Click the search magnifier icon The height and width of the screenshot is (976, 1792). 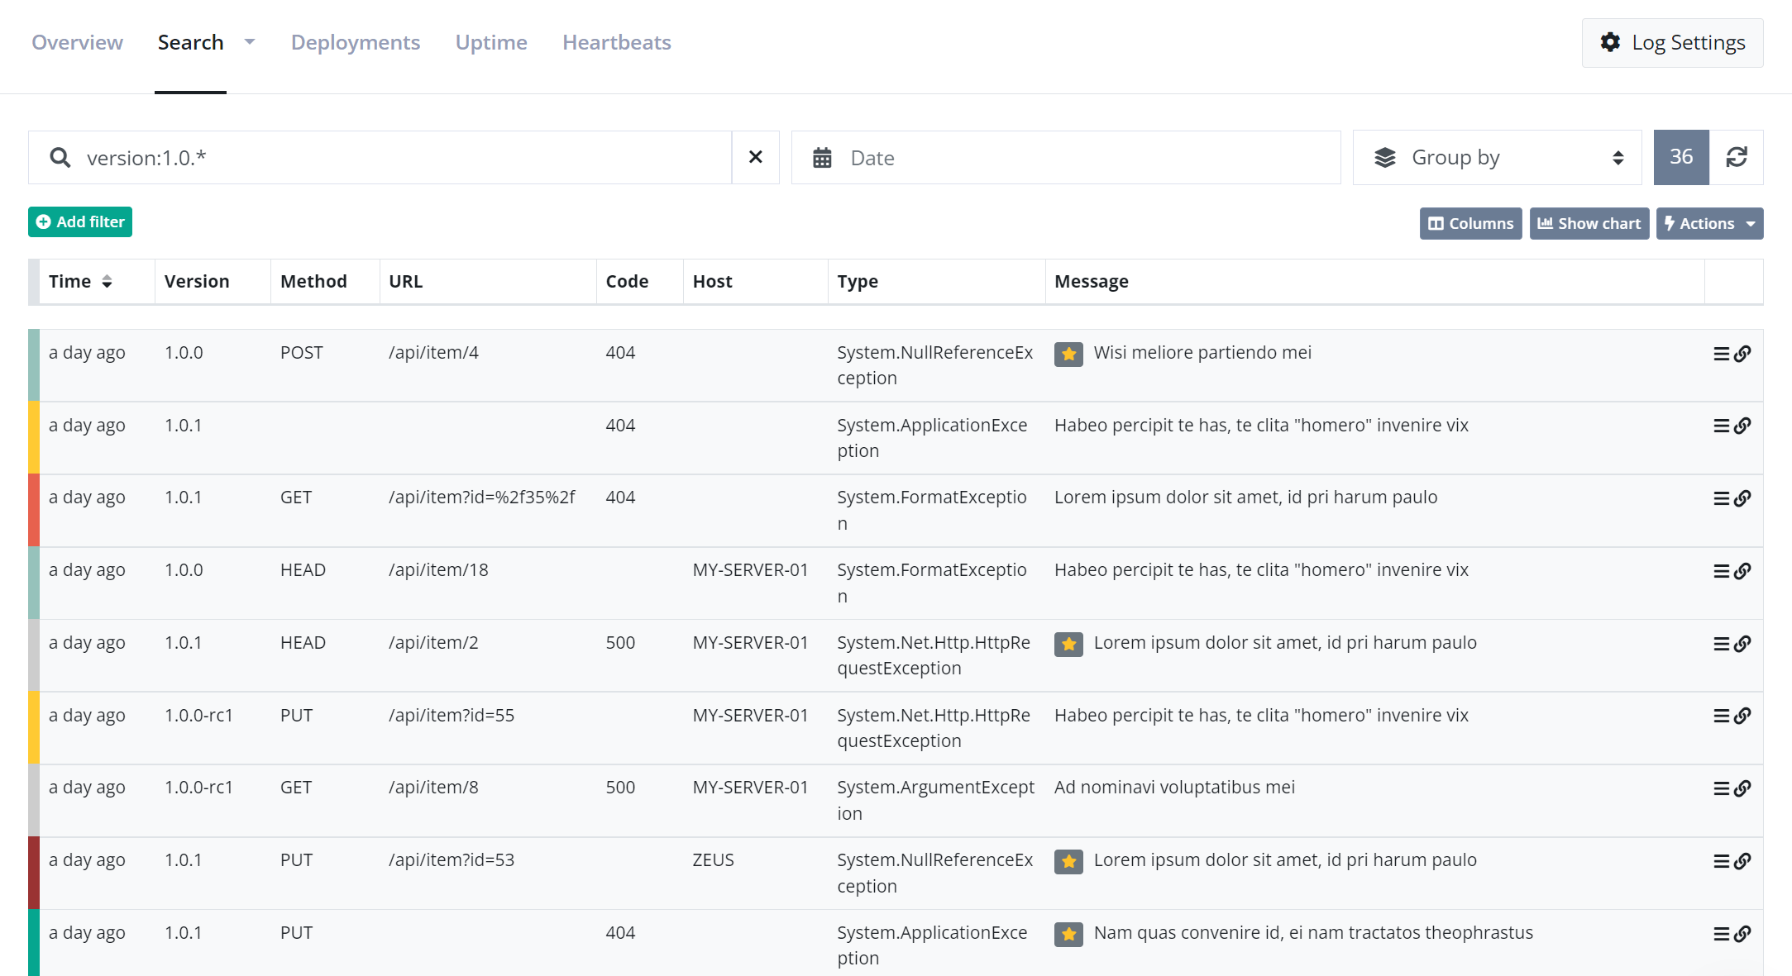coord(60,157)
